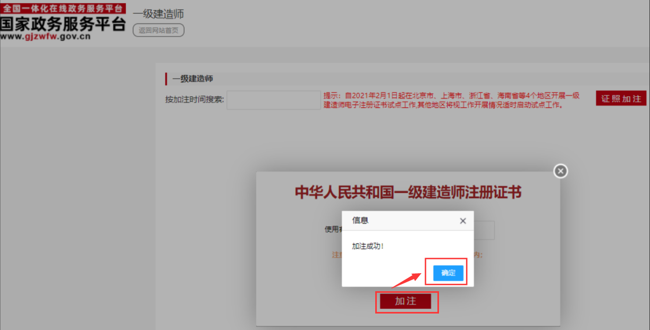Go back via 返回网站首页
Viewport: 650px width, 330px height.
click(158, 30)
